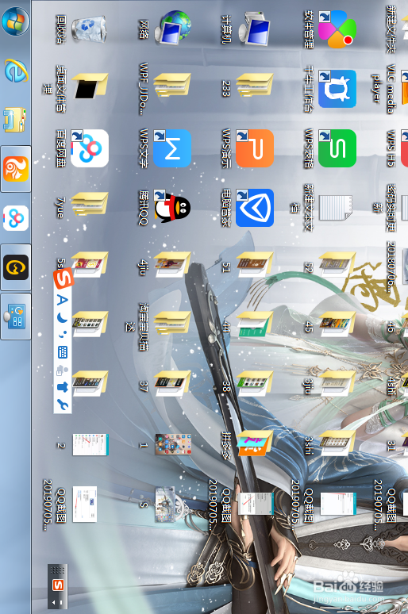Open Windows Explorer from the taskbar
The image size is (408, 614).
tap(15, 120)
